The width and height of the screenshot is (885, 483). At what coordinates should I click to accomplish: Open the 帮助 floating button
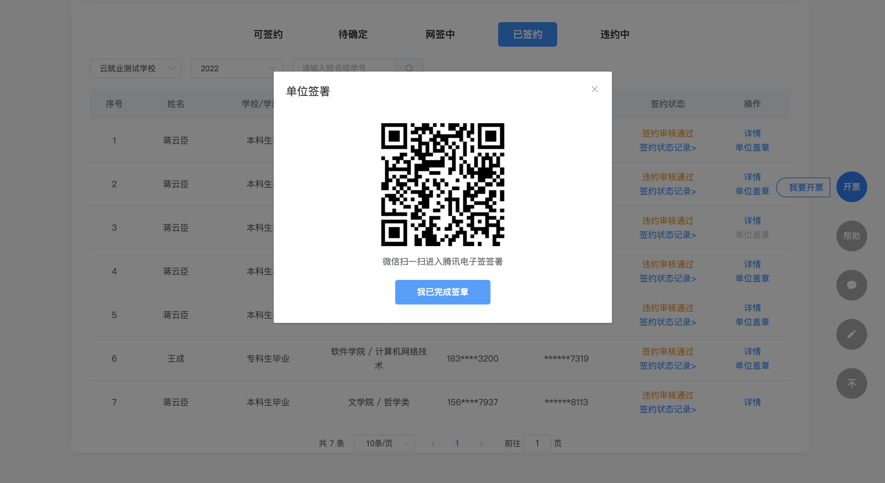click(x=851, y=236)
